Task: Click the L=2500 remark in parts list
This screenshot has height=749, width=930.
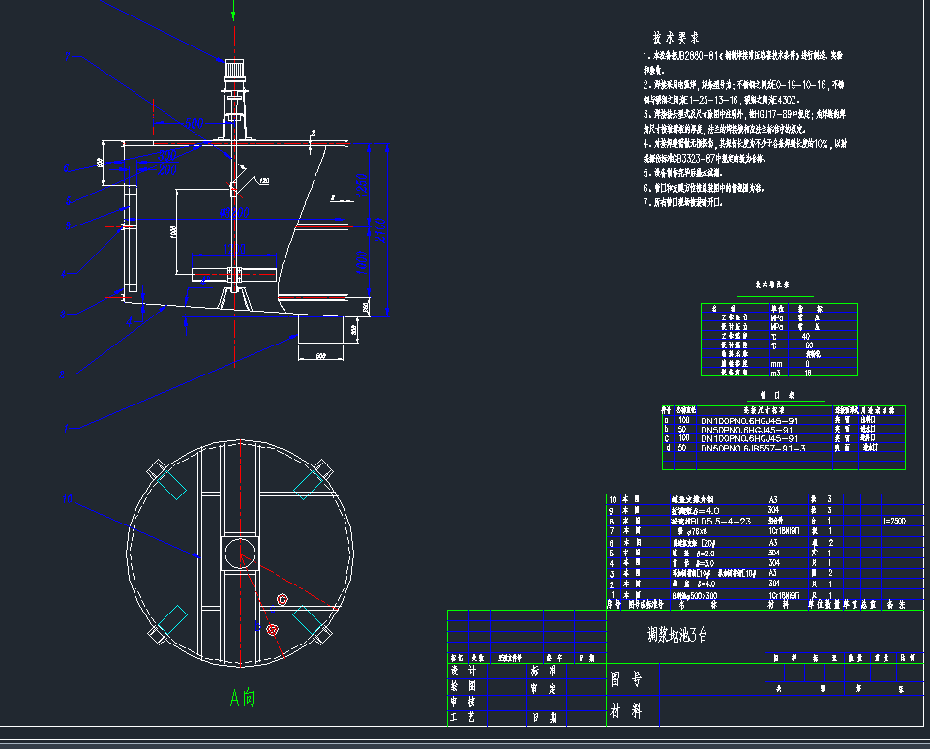Action: pos(896,520)
